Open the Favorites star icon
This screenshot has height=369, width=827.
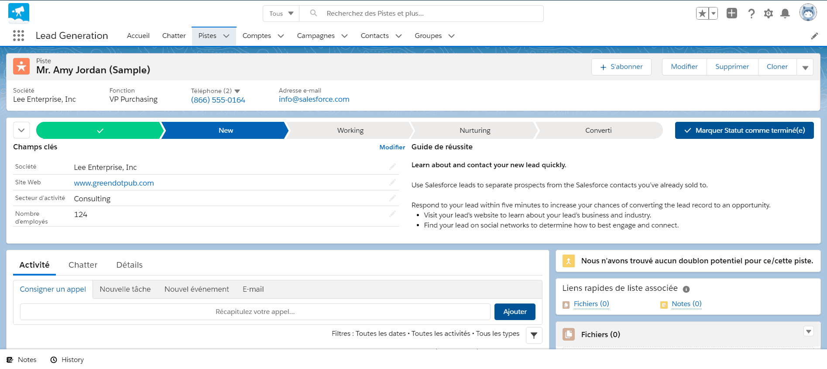click(x=702, y=14)
